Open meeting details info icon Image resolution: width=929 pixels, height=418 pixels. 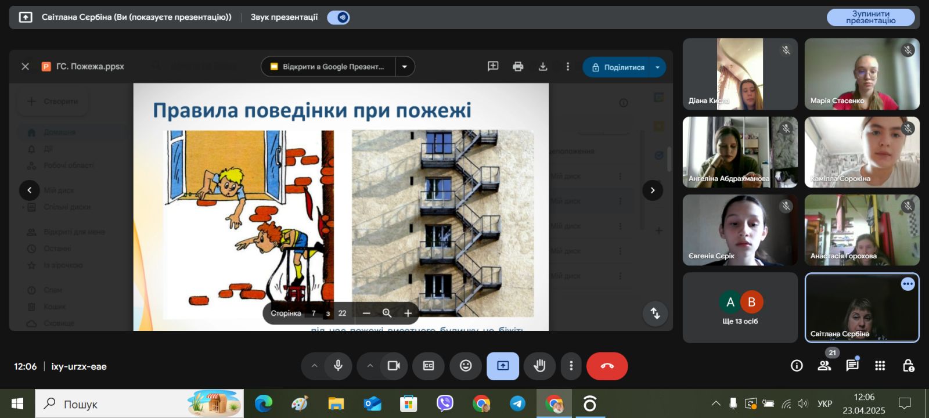tap(797, 365)
